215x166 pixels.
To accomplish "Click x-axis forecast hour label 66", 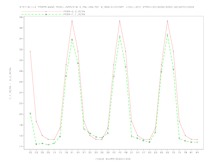I will pos(162,152).
